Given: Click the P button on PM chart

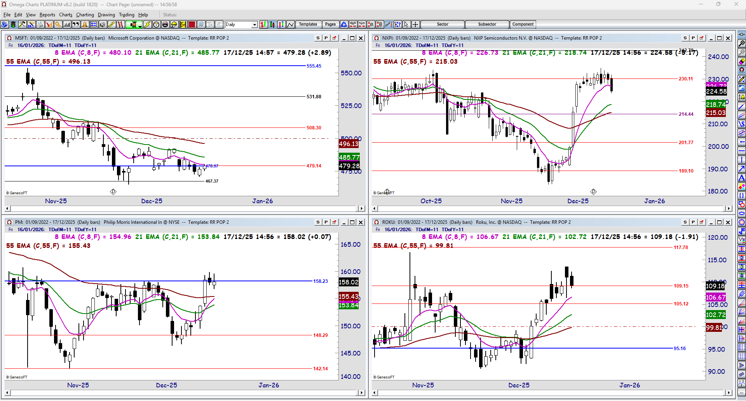Looking at the screenshot, I should point(326,222).
